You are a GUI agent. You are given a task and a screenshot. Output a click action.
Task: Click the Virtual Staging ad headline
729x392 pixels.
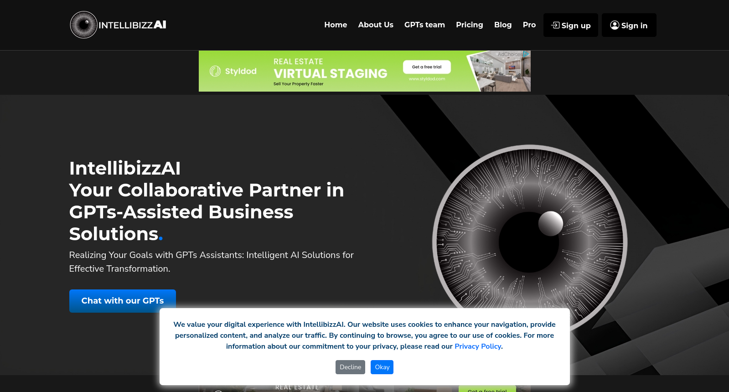(x=331, y=73)
